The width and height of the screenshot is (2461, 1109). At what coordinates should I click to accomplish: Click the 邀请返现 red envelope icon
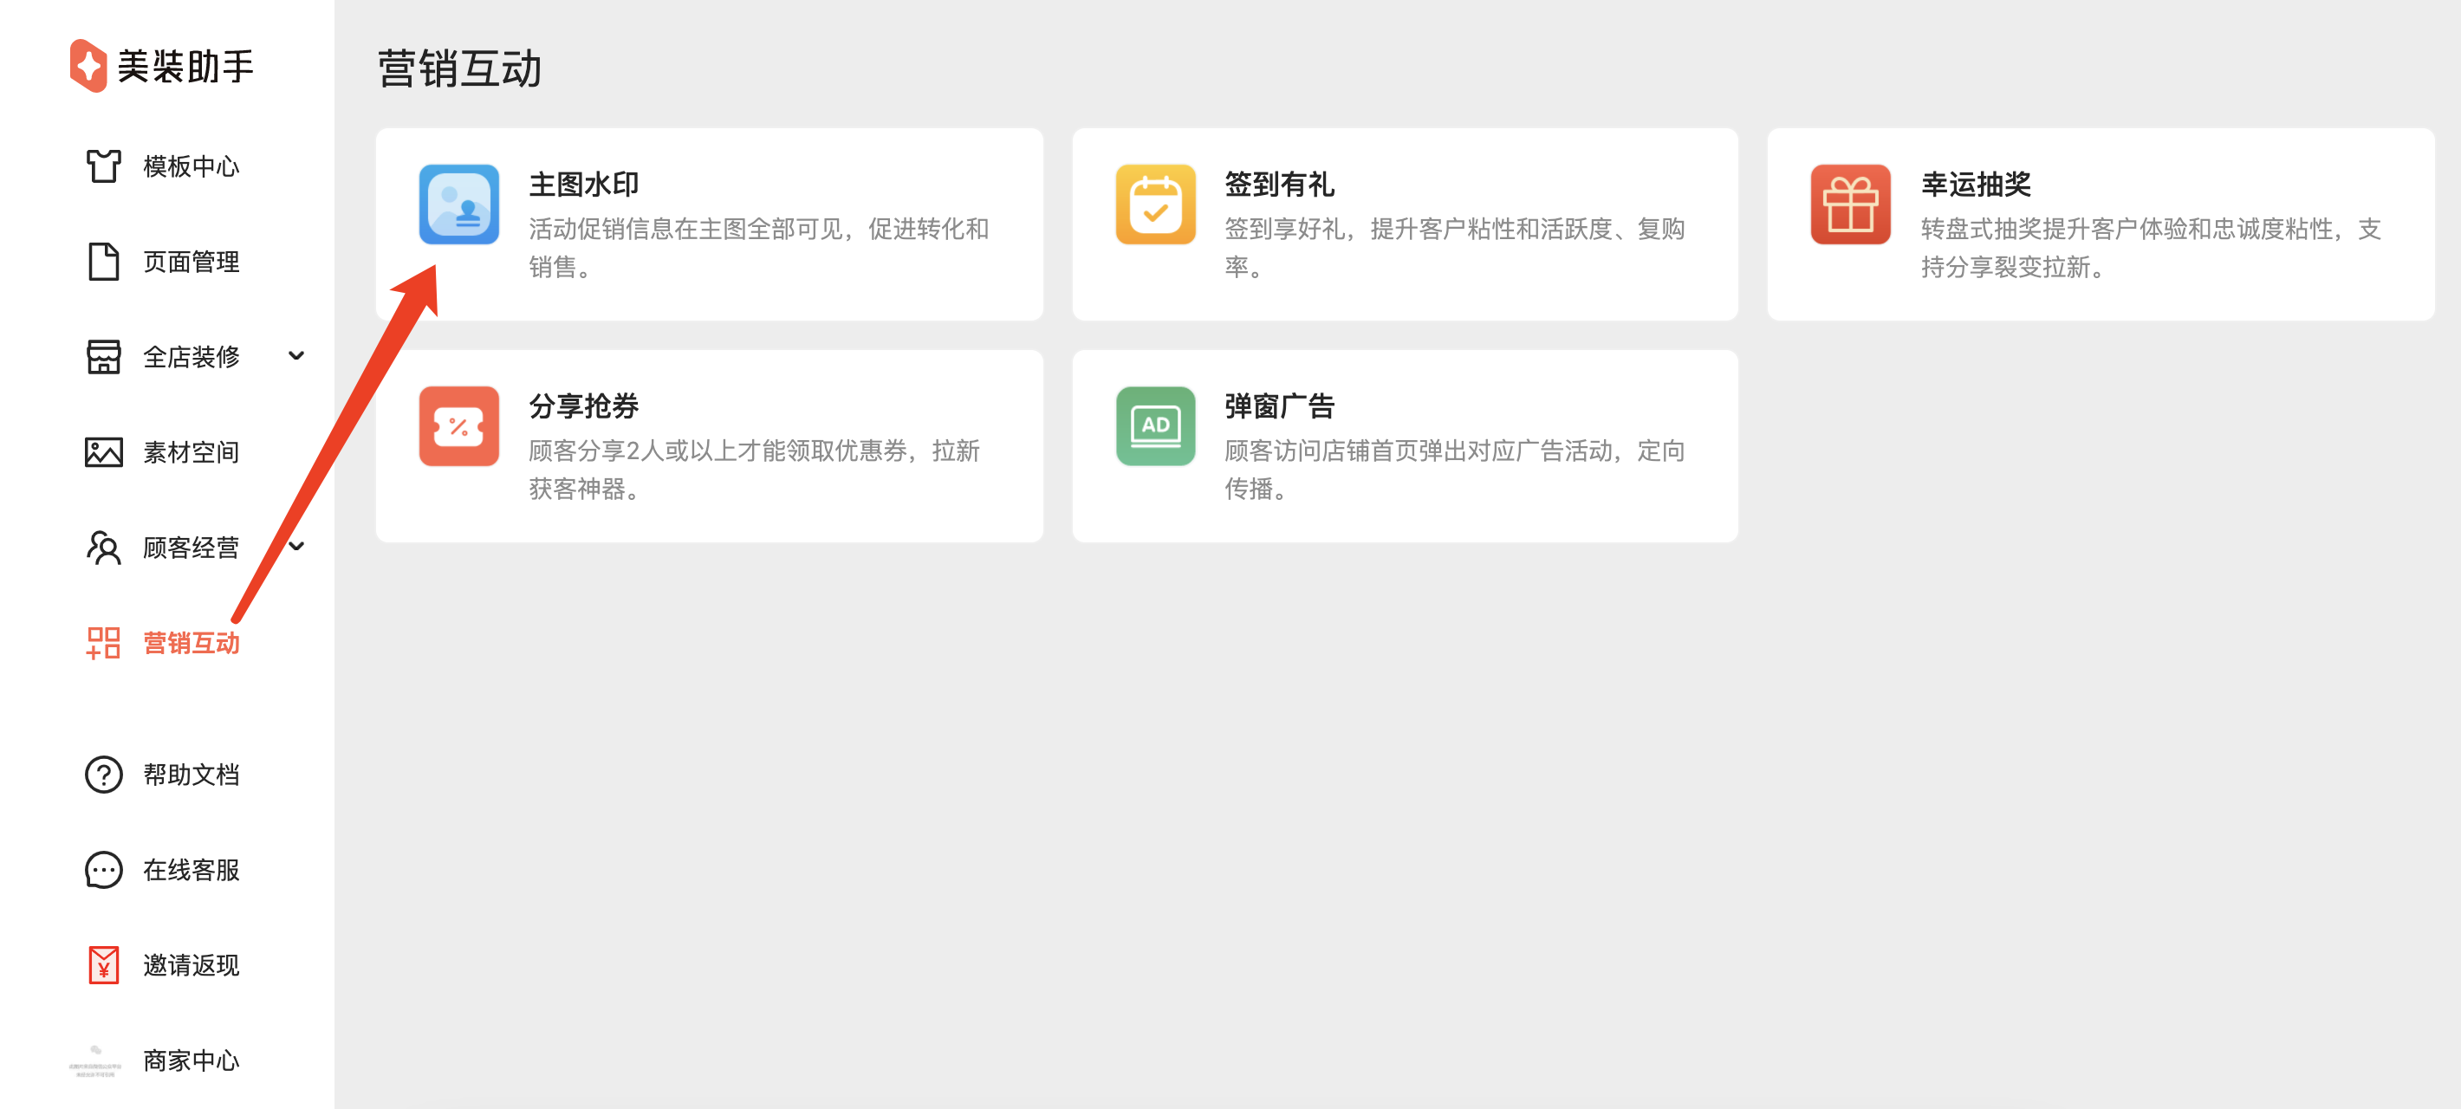(103, 965)
